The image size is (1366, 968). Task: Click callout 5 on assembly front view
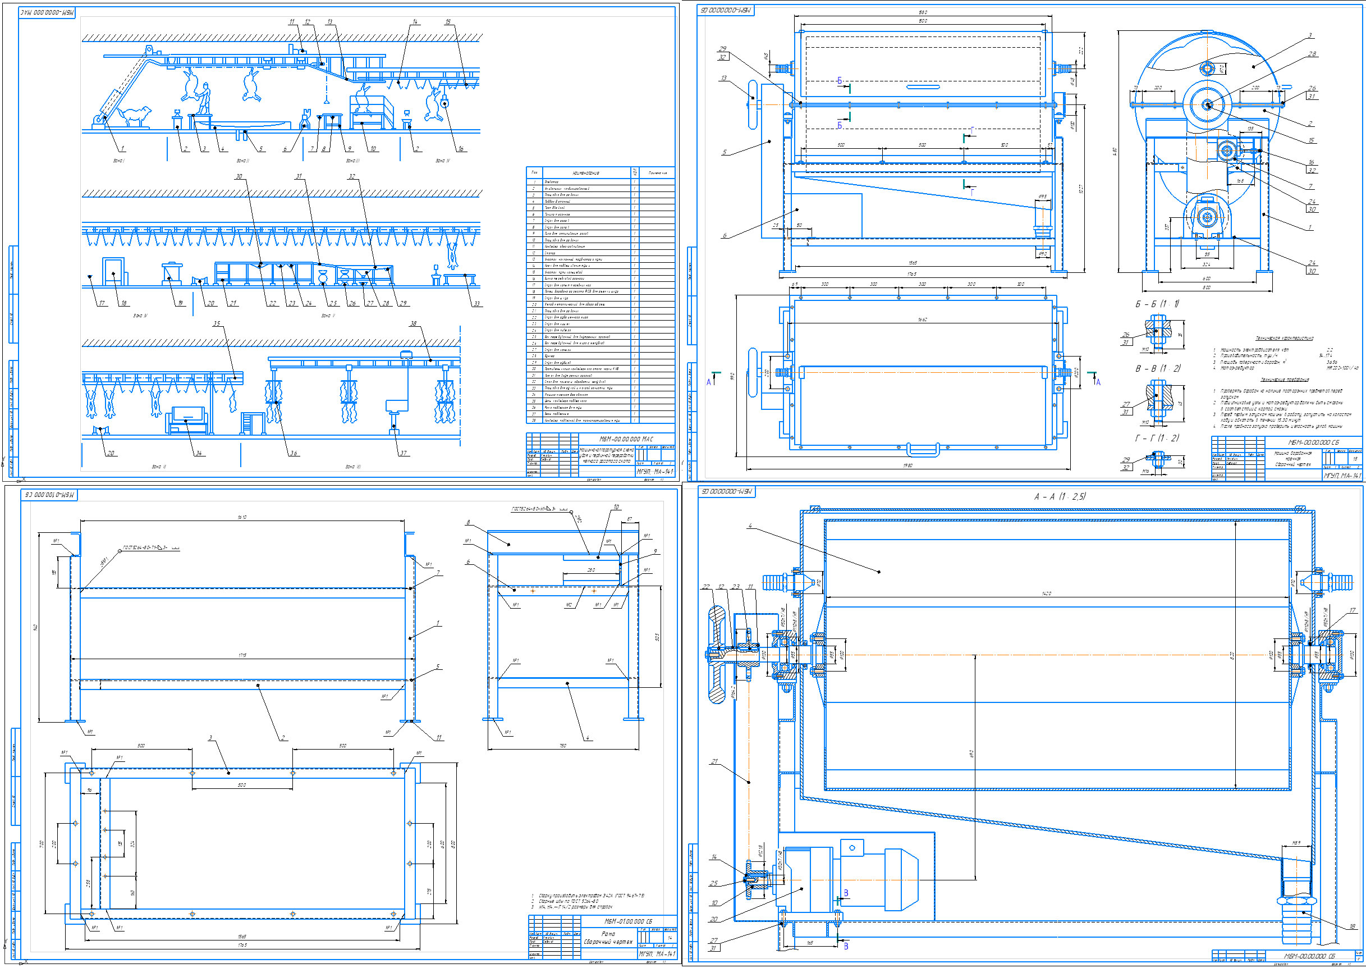(724, 153)
